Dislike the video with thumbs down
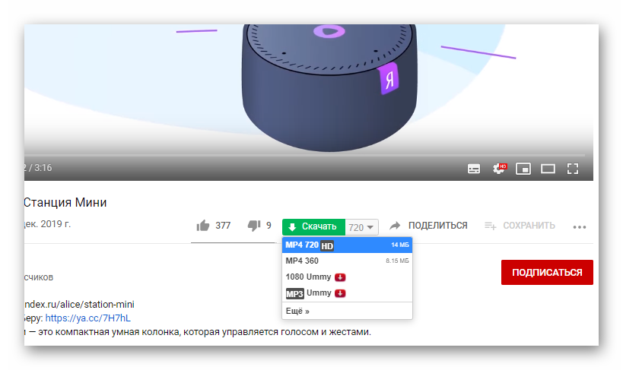 pyautogui.click(x=254, y=226)
